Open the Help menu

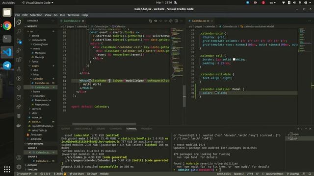85,15
